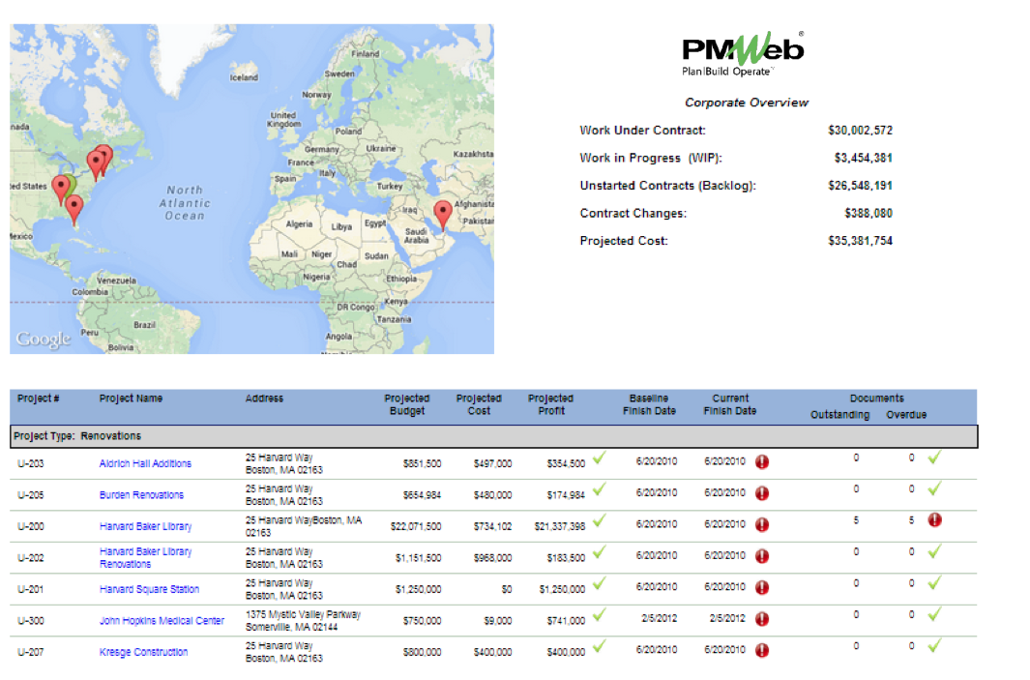Click green documents checkmark for U-203

point(935,458)
